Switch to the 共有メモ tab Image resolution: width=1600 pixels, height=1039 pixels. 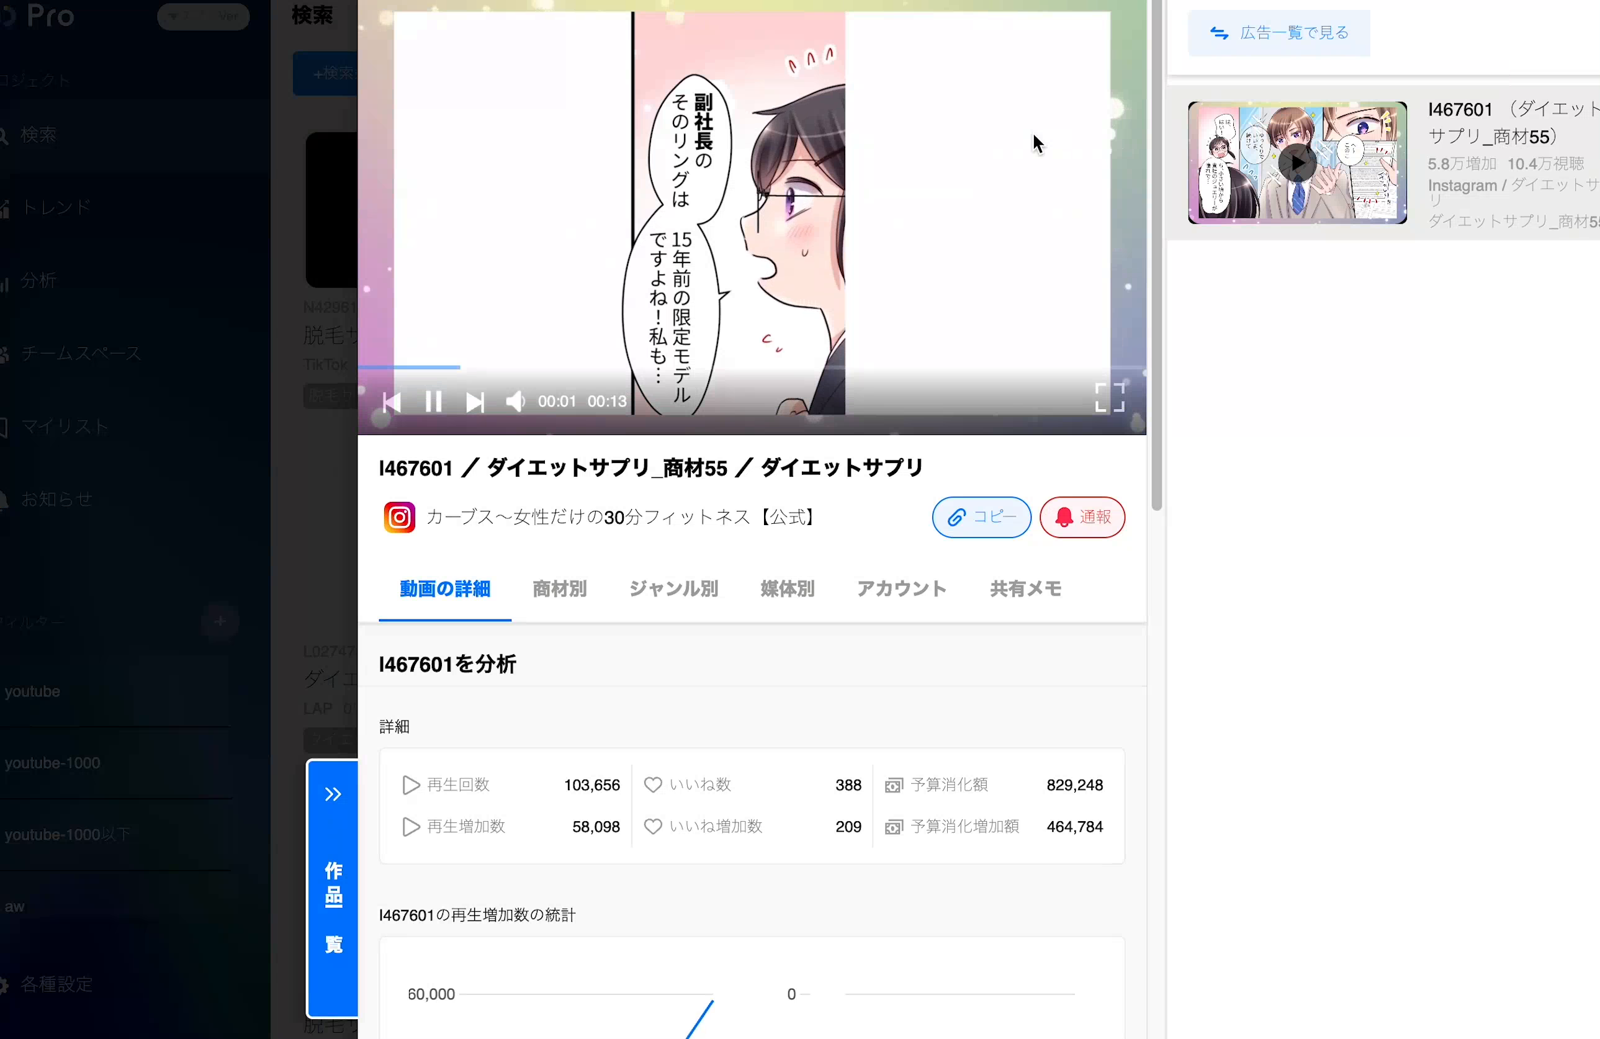[1025, 589]
